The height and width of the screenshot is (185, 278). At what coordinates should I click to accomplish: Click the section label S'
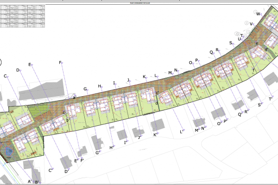click(259, 105)
